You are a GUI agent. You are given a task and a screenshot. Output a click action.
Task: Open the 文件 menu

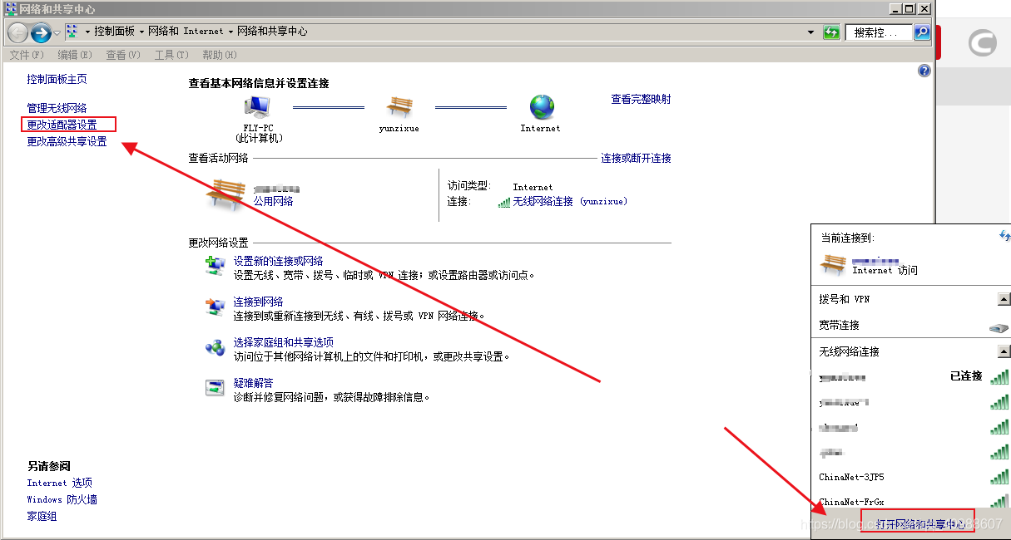click(x=25, y=55)
